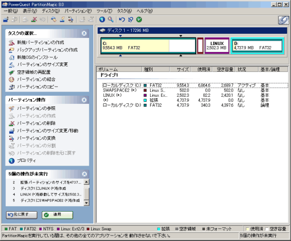Select SWAPSPACE2 (*) row in list
Image resolution: width=291 pixels, height=241 pixels.
coord(195,91)
